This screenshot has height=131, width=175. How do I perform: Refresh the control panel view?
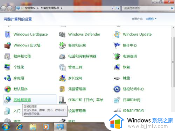click(118, 8)
